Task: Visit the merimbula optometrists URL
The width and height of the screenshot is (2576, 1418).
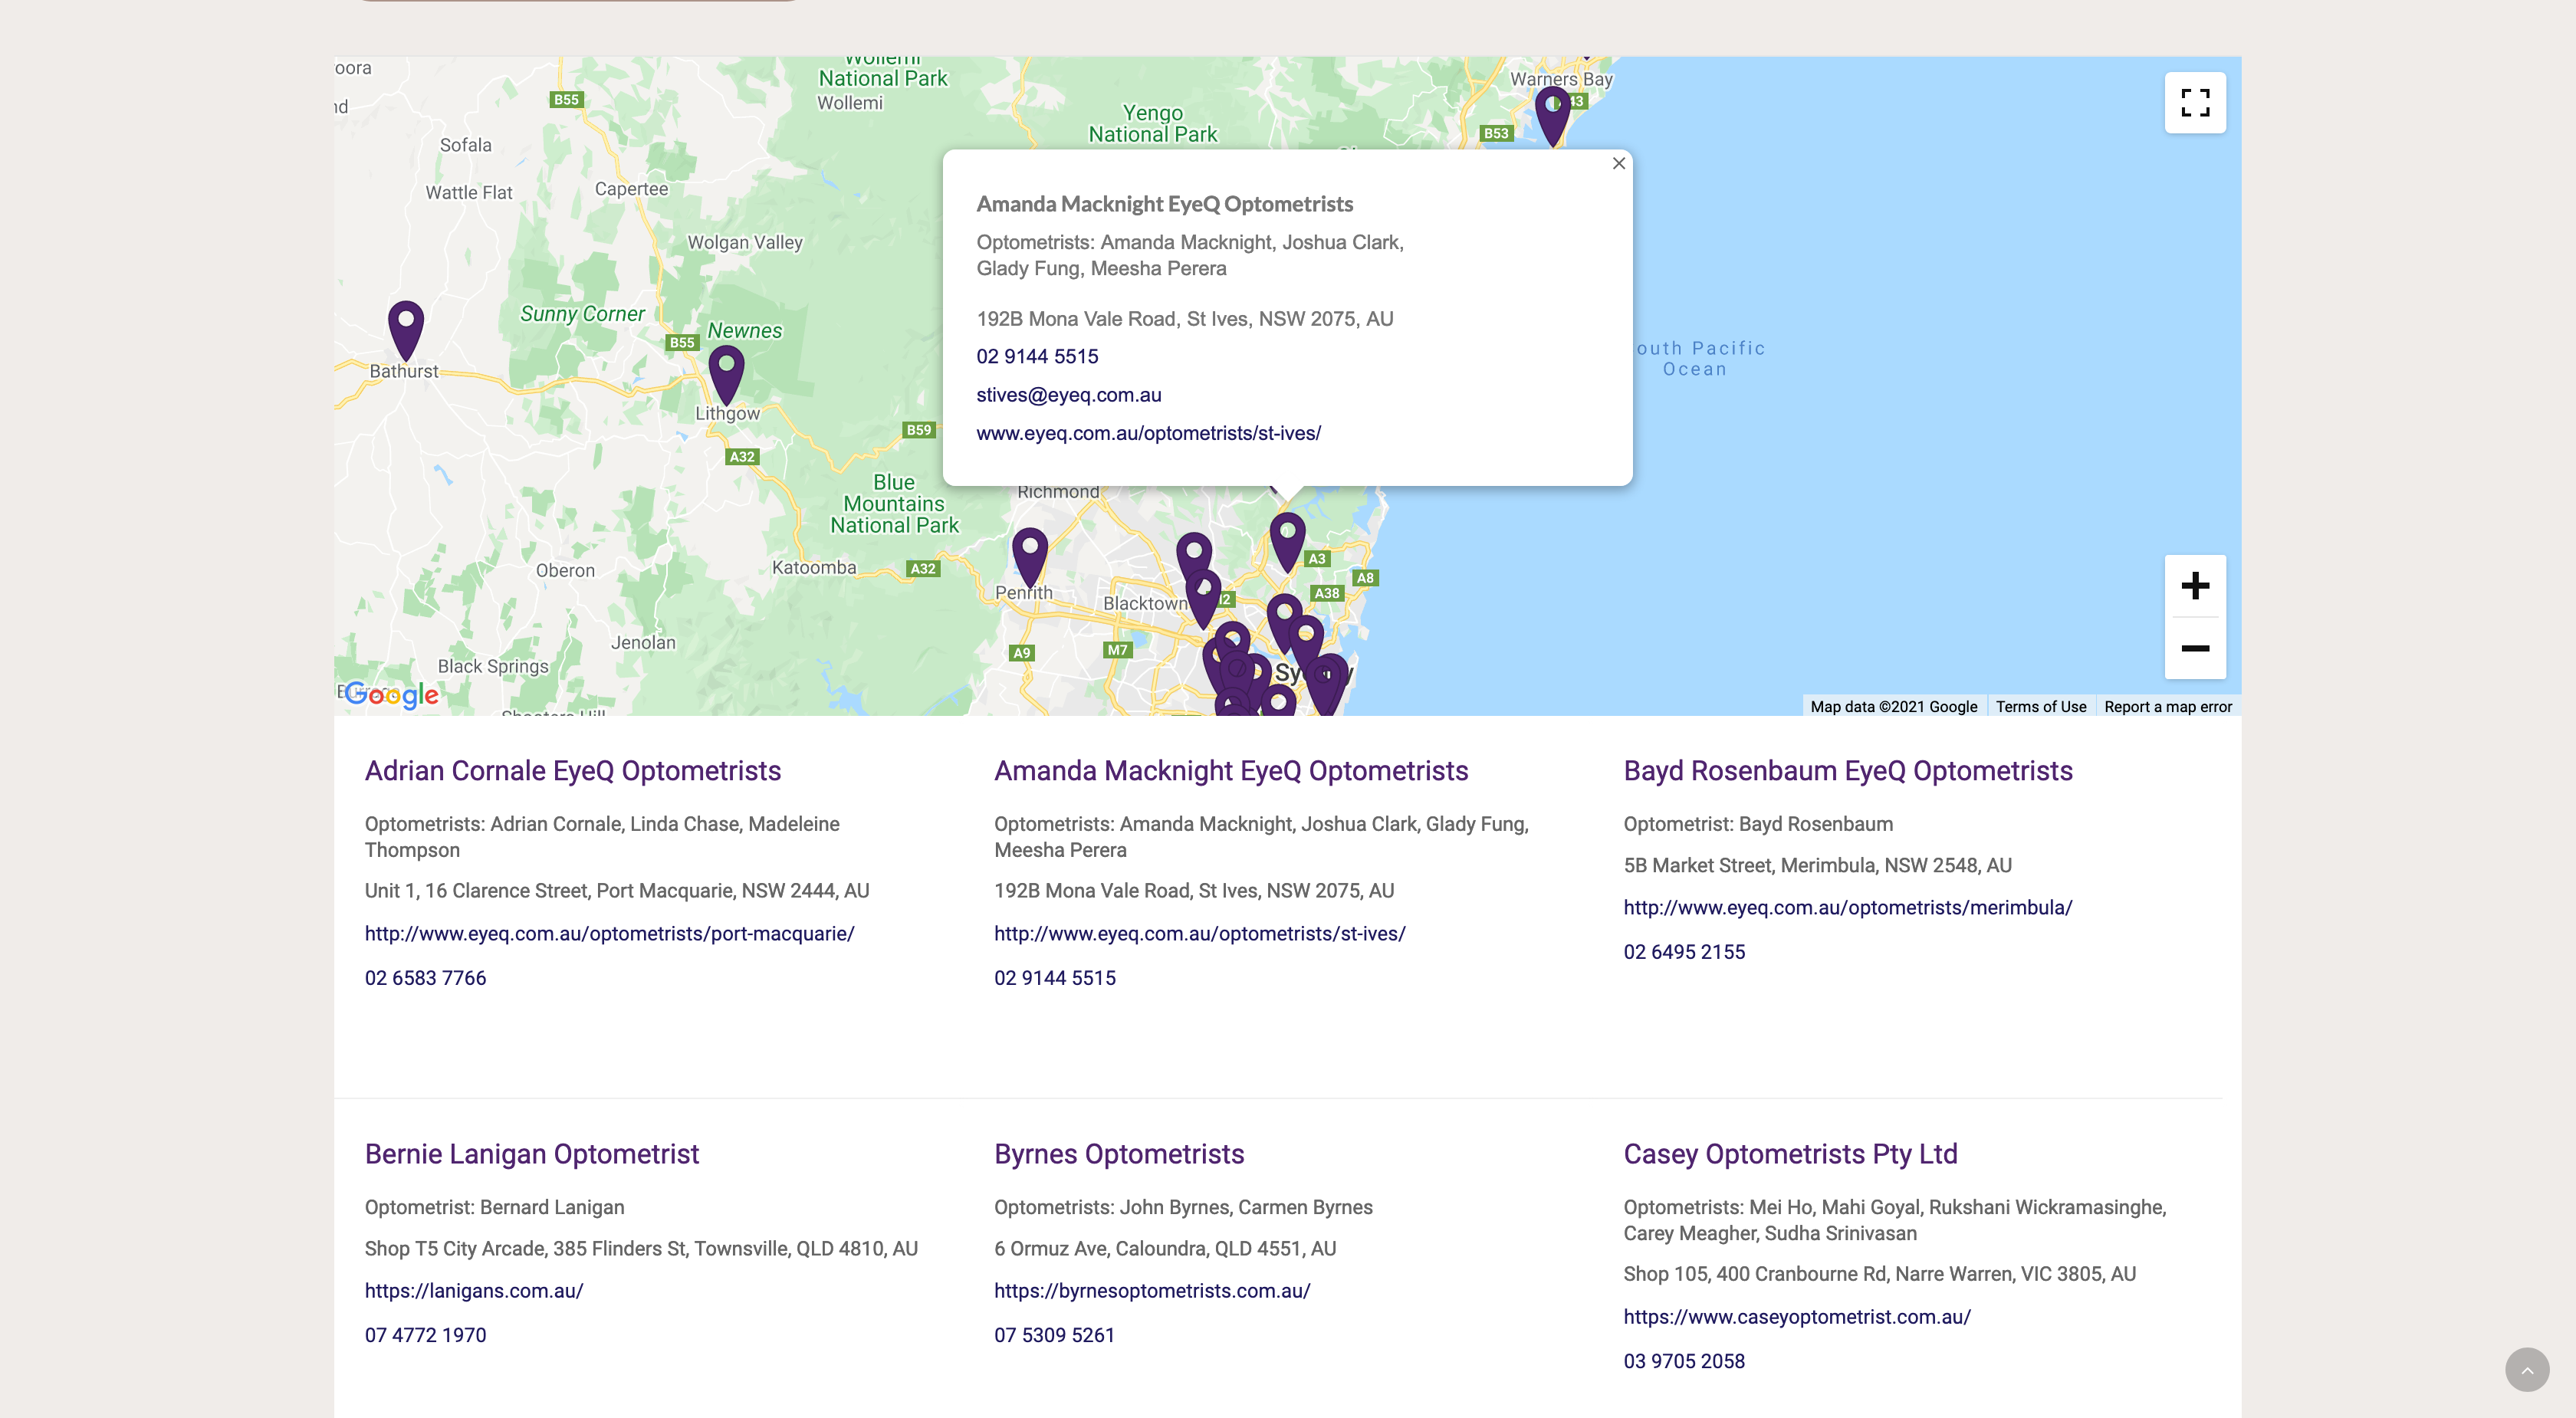Action: coord(1848,908)
